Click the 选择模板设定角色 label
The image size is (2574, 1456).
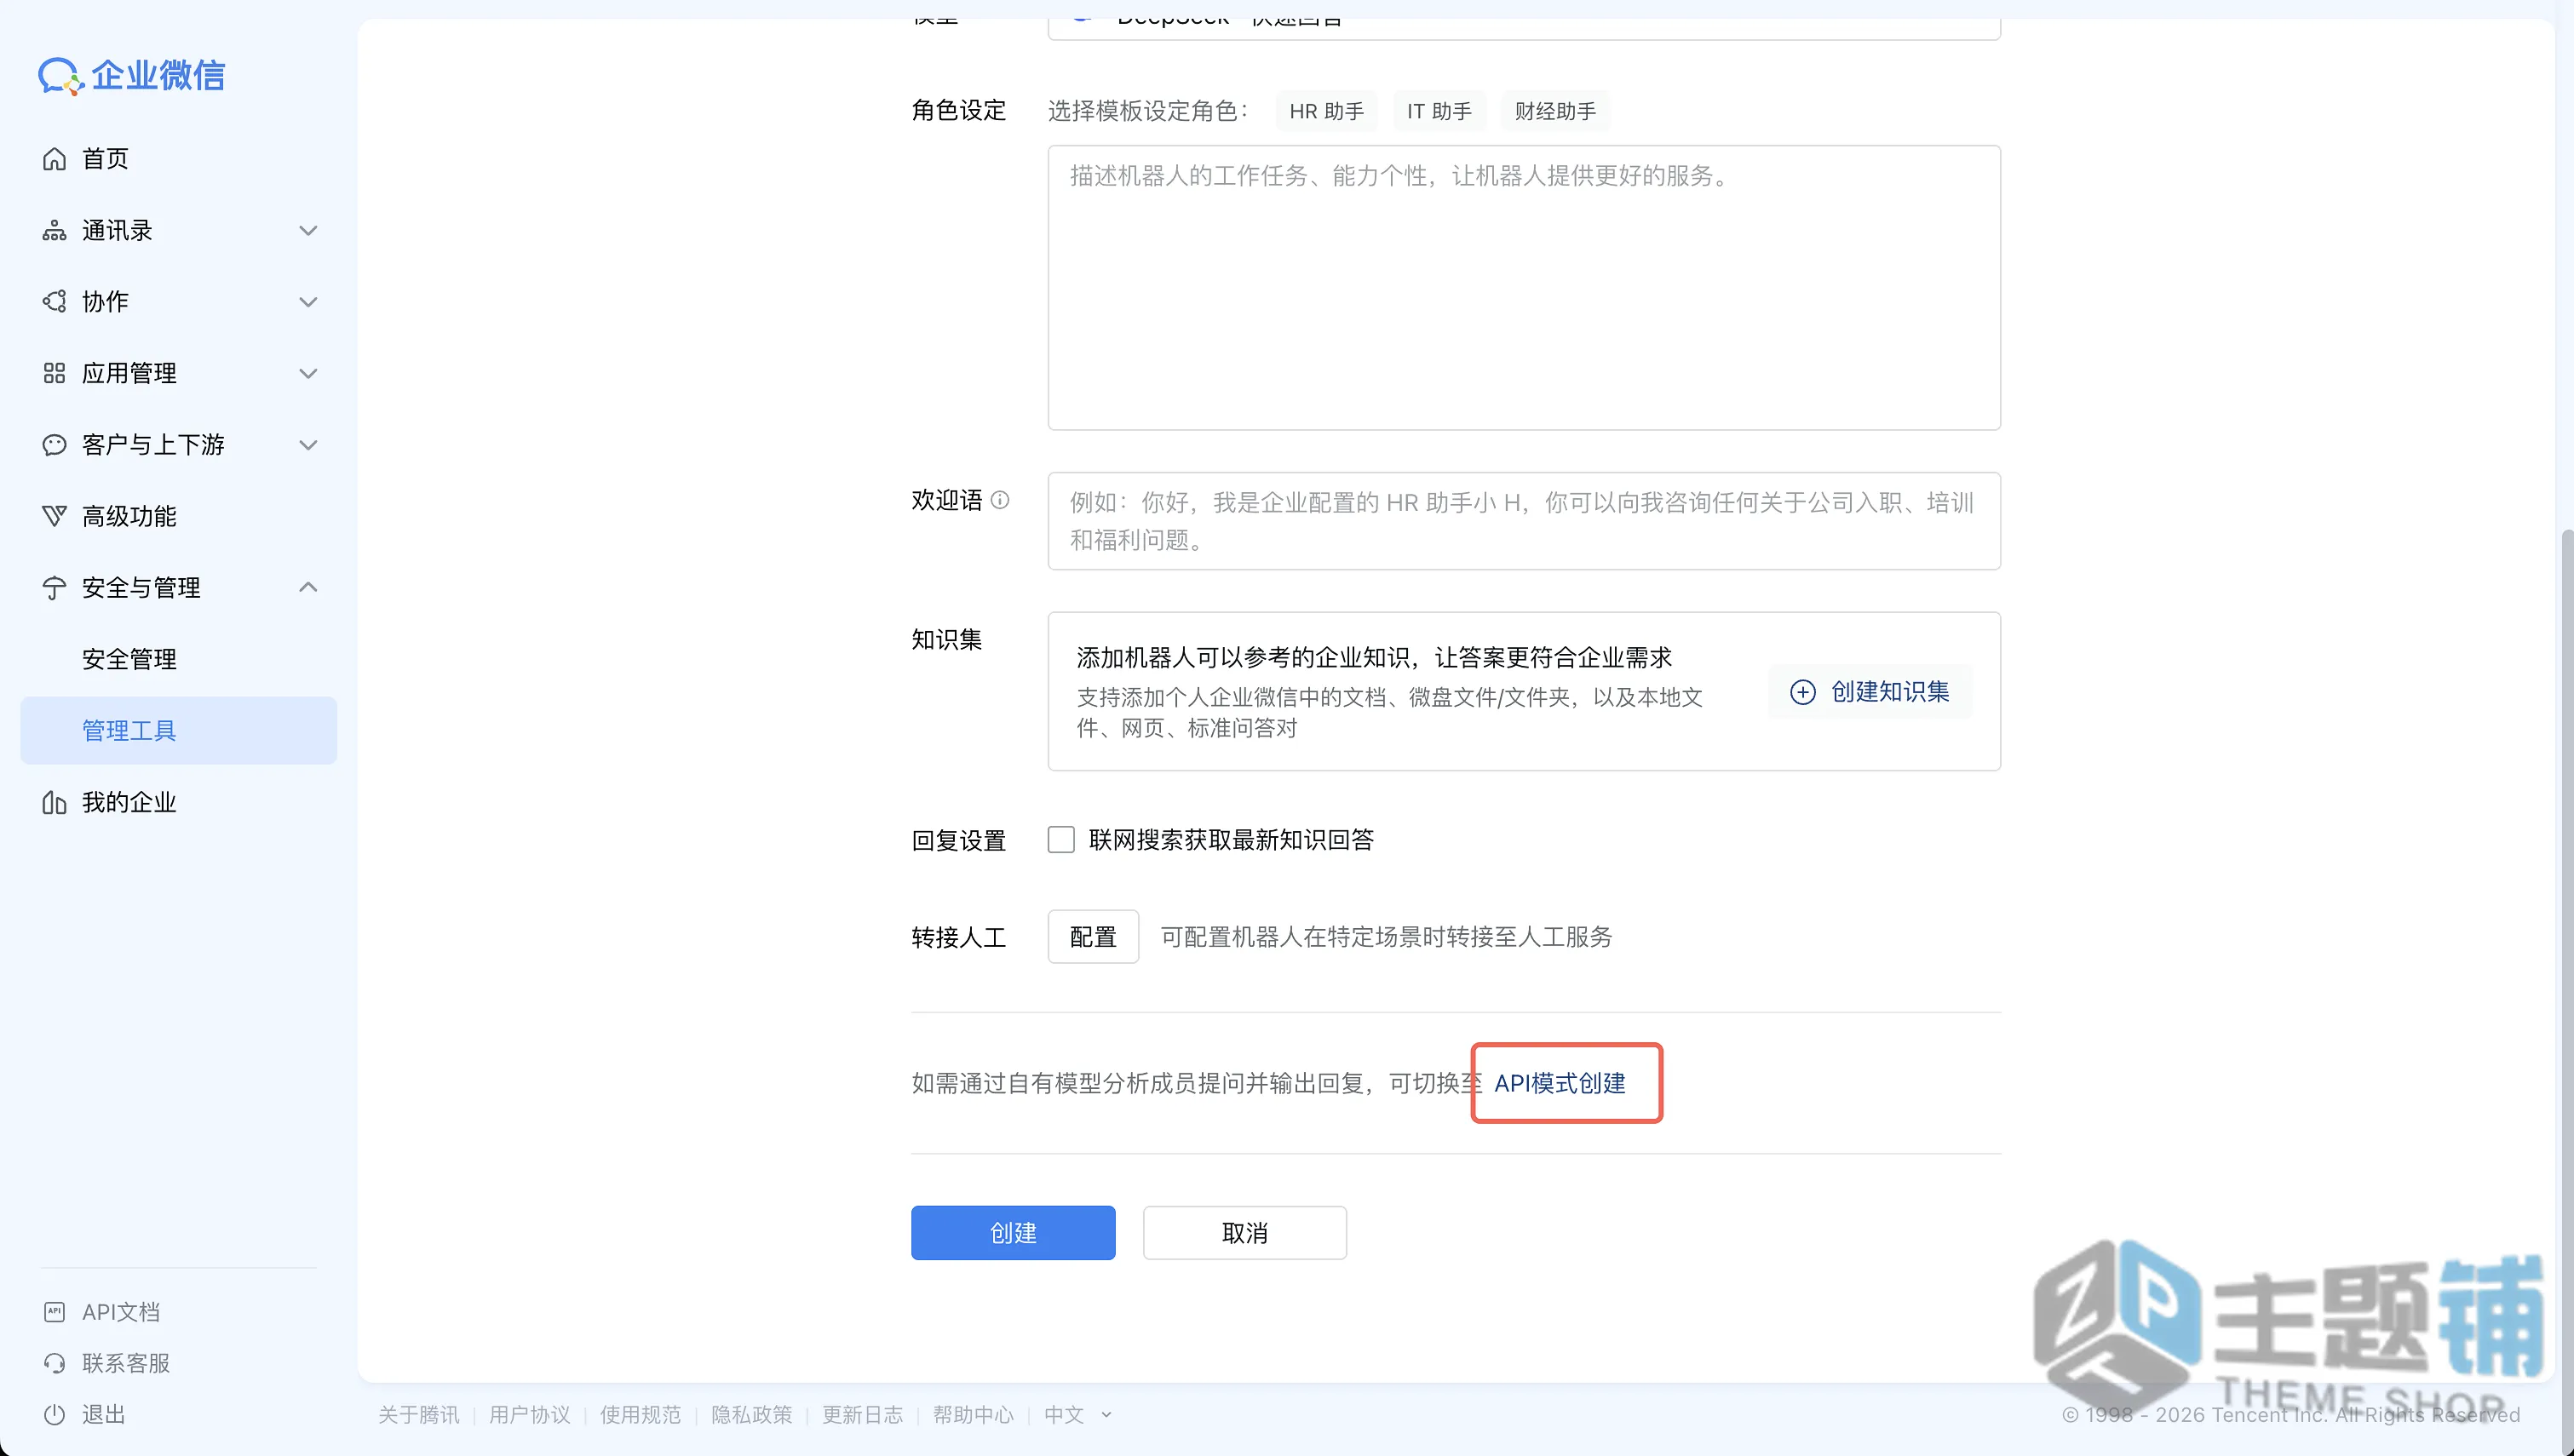(x=1147, y=111)
